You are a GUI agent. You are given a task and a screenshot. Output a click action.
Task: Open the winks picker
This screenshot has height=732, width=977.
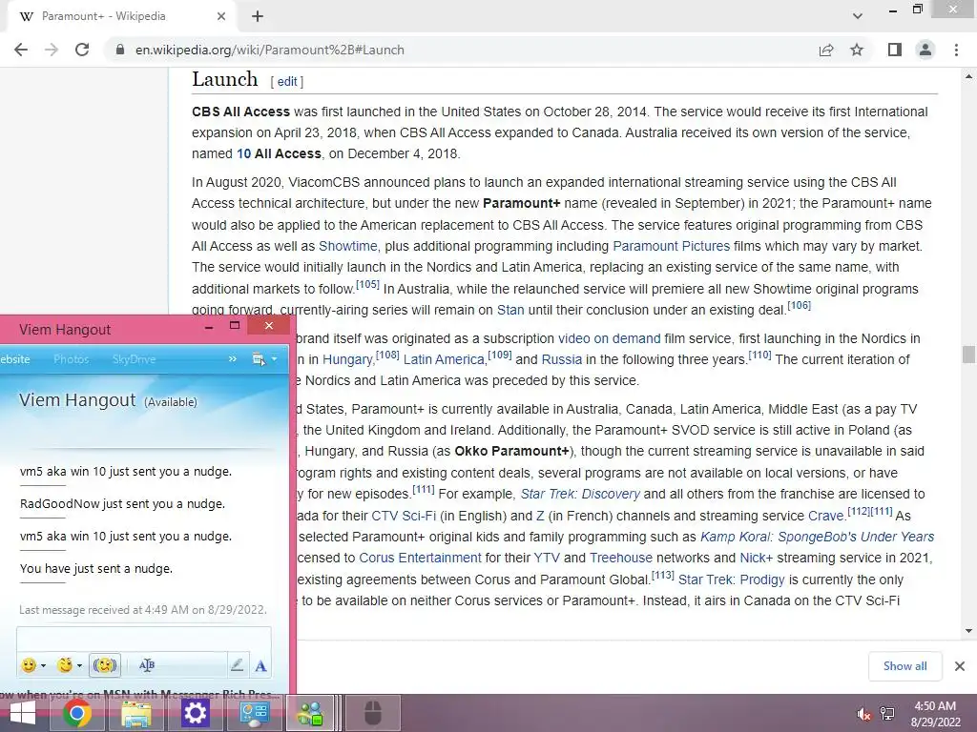click(x=65, y=665)
